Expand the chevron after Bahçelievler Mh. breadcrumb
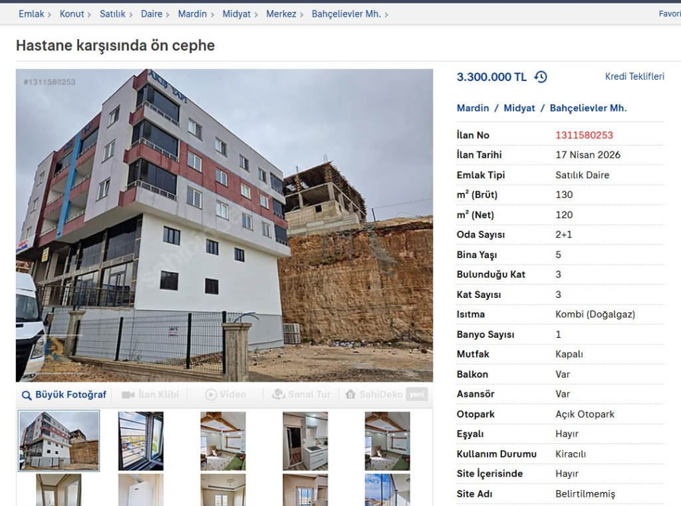The height and width of the screenshot is (506, 681). pos(386,15)
